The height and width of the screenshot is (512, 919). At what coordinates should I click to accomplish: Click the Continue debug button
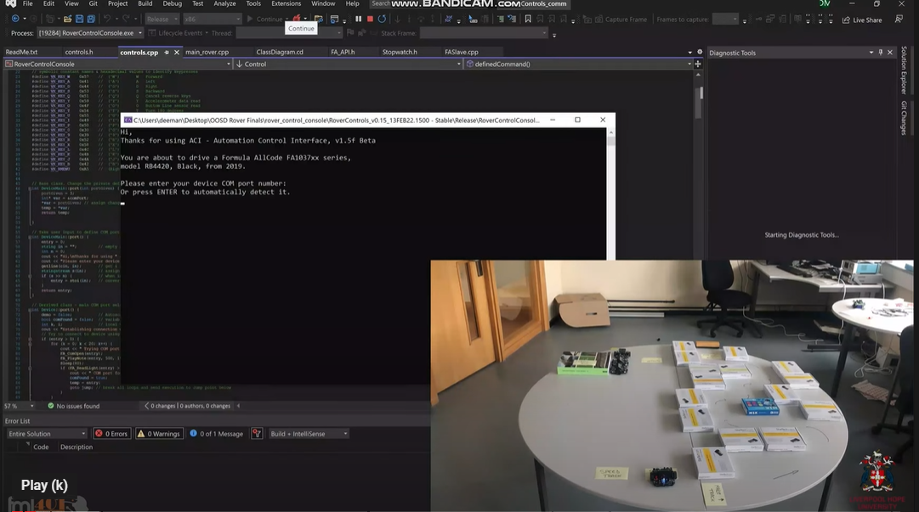click(264, 20)
